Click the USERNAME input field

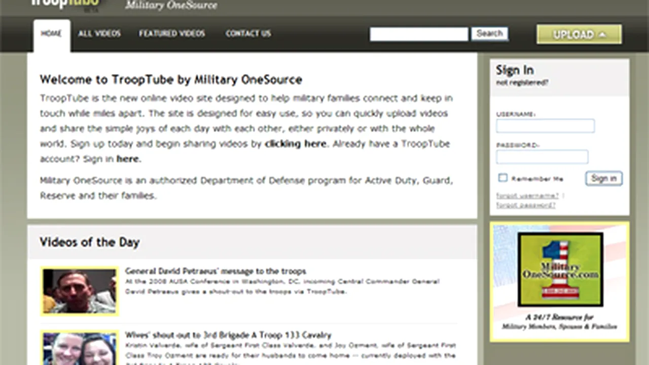[x=545, y=126]
